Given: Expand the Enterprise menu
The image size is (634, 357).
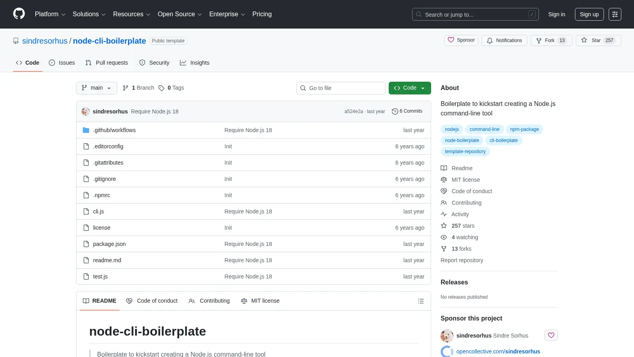Looking at the screenshot, I should click(227, 14).
